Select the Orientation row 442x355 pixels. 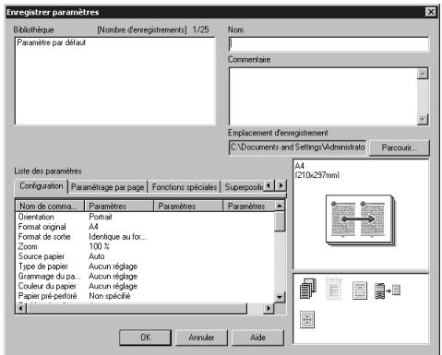tap(145, 217)
